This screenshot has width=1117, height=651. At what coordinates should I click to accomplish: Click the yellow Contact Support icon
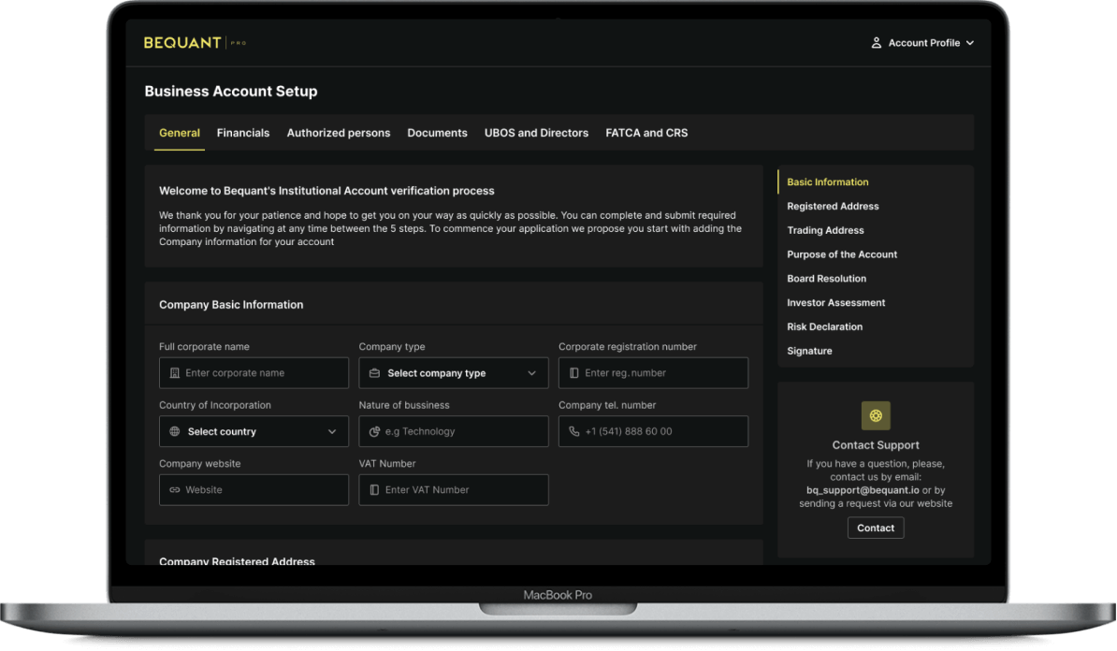click(x=876, y=415)
